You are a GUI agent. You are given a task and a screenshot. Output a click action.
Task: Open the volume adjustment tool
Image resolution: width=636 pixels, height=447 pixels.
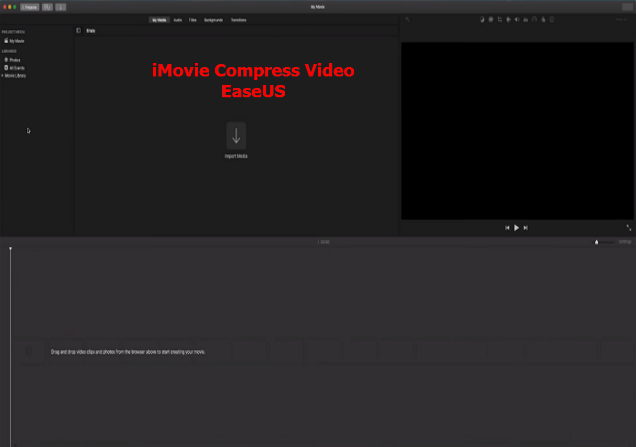[x=517, y=20]
